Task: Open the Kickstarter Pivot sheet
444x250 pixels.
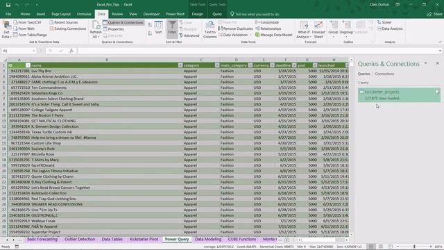Action: click(x=144, y=239)
